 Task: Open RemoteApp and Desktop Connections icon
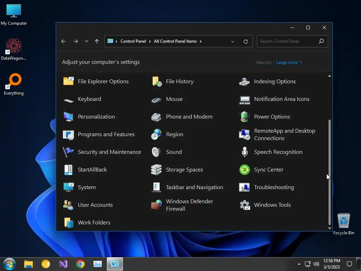245,134
